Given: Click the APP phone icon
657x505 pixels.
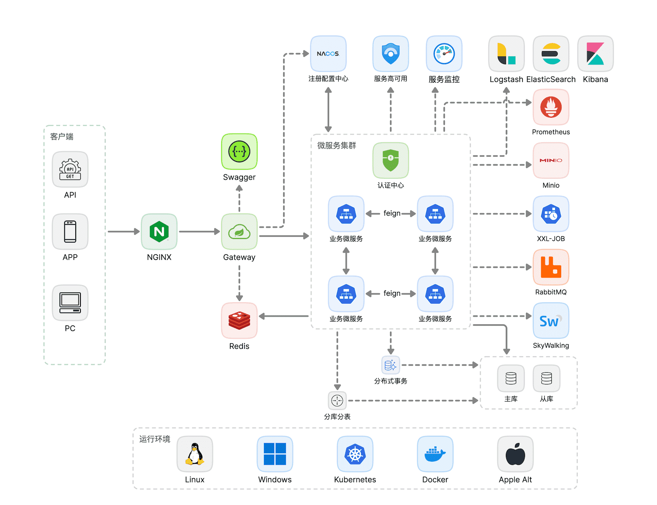Looking at the screenshot, I should 70,232.
